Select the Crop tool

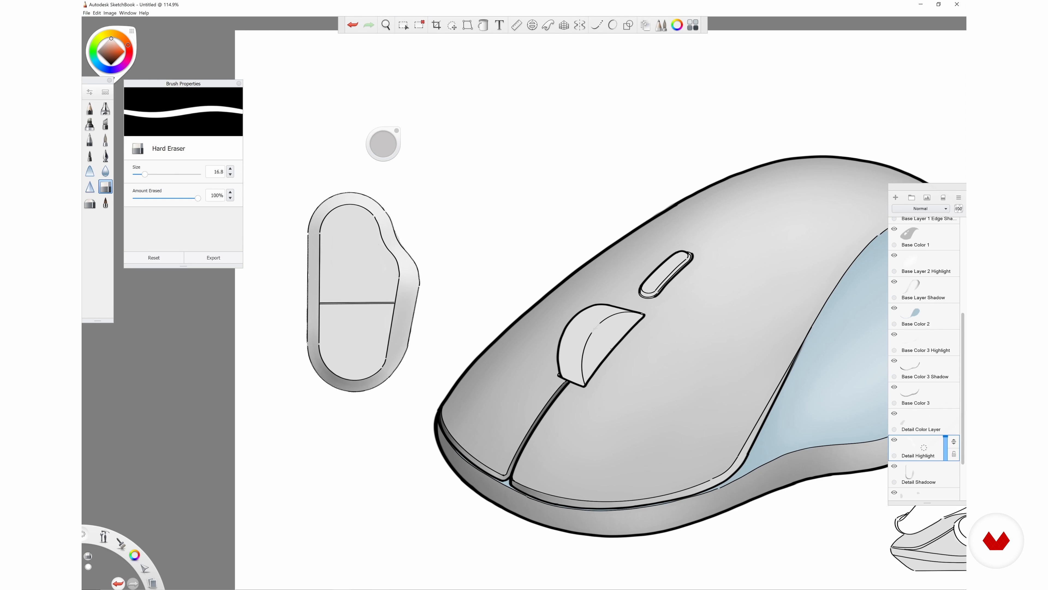(x=436, y=25)
